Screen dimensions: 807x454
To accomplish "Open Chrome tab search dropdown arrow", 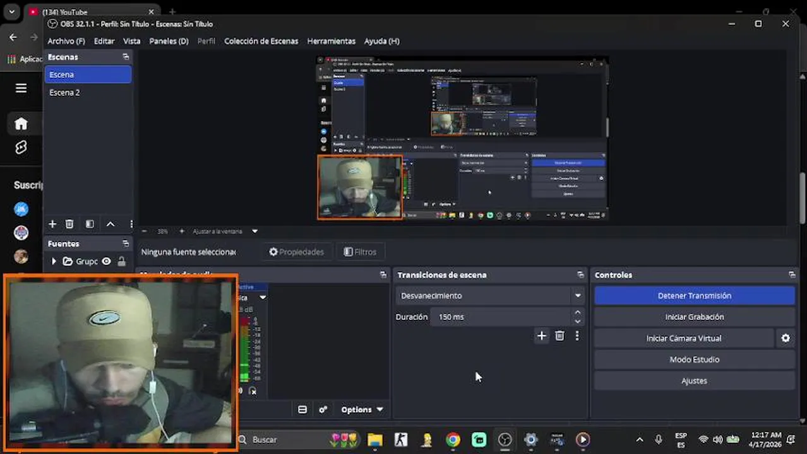I will (x=12, y=12).
